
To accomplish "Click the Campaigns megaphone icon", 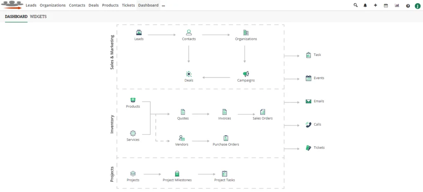I will pos(246,74).
